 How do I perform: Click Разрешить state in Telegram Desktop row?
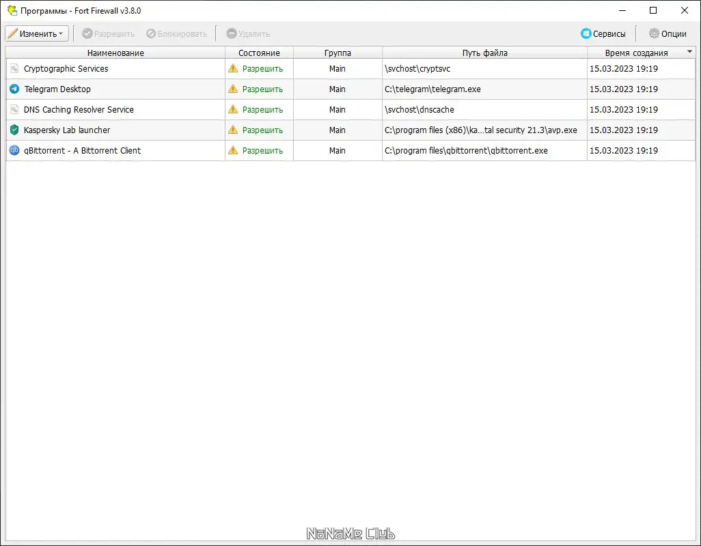click(x=262, y=89)
